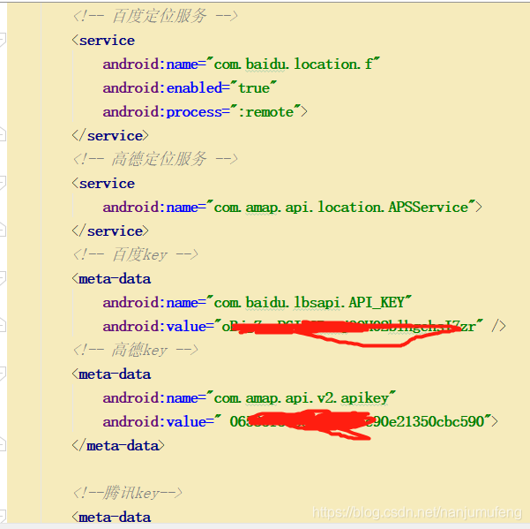
Task: Click the ":remote" value
Action: [265, 111]
